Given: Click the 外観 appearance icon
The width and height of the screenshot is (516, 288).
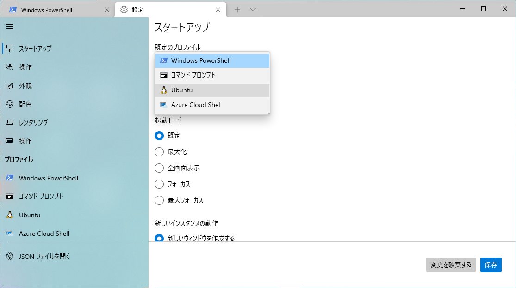Looking at the screenshot, I should pos(10,85).
